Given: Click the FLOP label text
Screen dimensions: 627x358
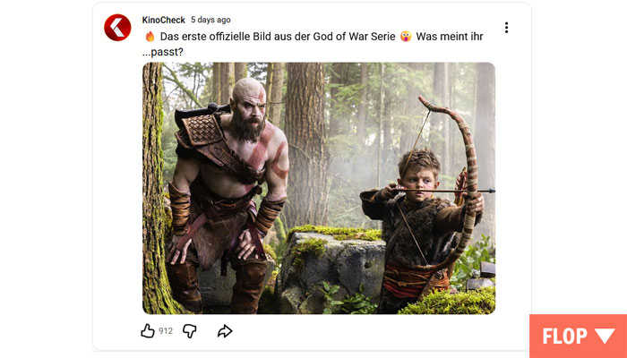Looking at the screenshot, I should pyautogui.click(x=564, y=336).
